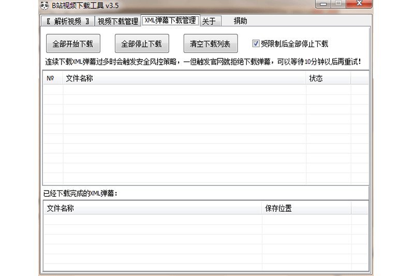Switch to the 视频下载管理 tab
This screenshot has height=276, width=414.
pyautogui.click(x=118, y=21)
